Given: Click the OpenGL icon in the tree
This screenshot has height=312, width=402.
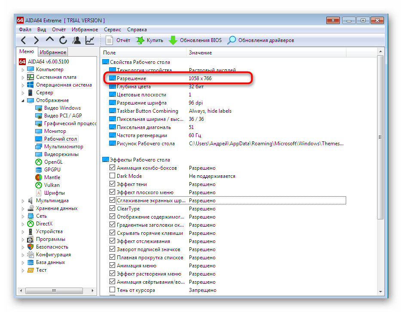Looking at the screenshot, I should pyautogui.click(x=39, y=162).
